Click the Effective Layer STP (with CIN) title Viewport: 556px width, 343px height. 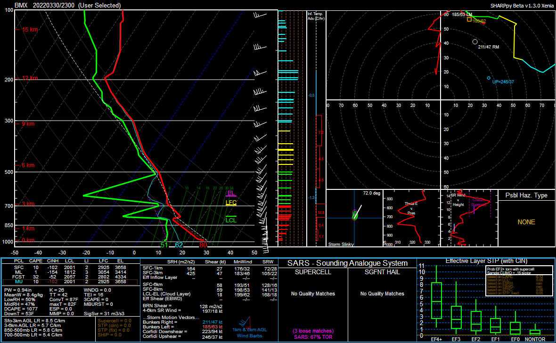[x=486, y=261]
